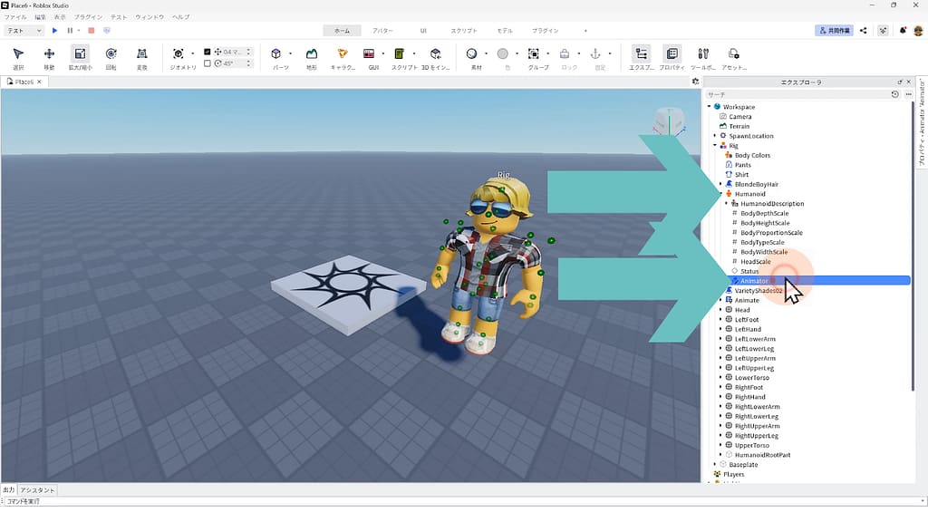Click the 色 color swatch circle
Screen dimensions: 928x522
click(503, 54)
